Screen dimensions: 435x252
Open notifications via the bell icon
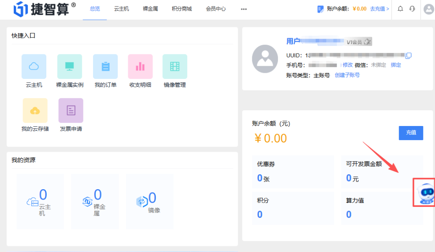point(400,9)
